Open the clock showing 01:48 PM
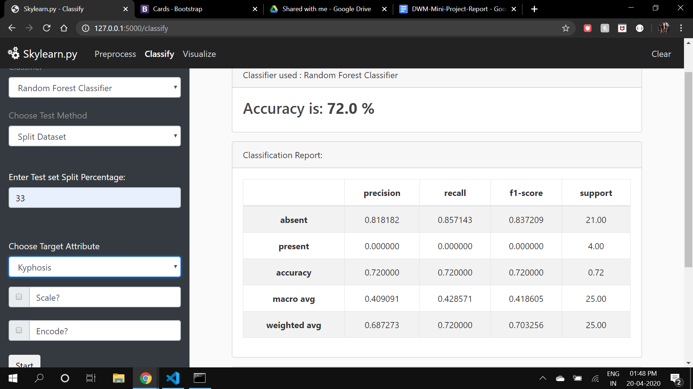 point(643,379)
